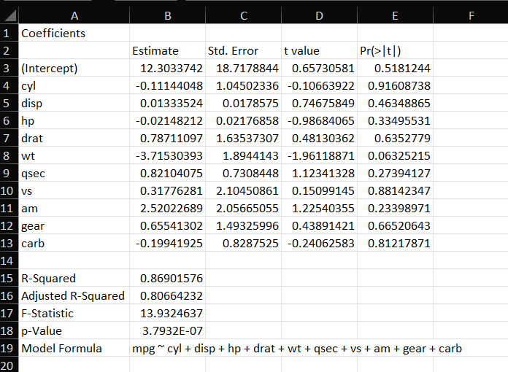Click column F header

pyautogui.click(x=470, y=15)
